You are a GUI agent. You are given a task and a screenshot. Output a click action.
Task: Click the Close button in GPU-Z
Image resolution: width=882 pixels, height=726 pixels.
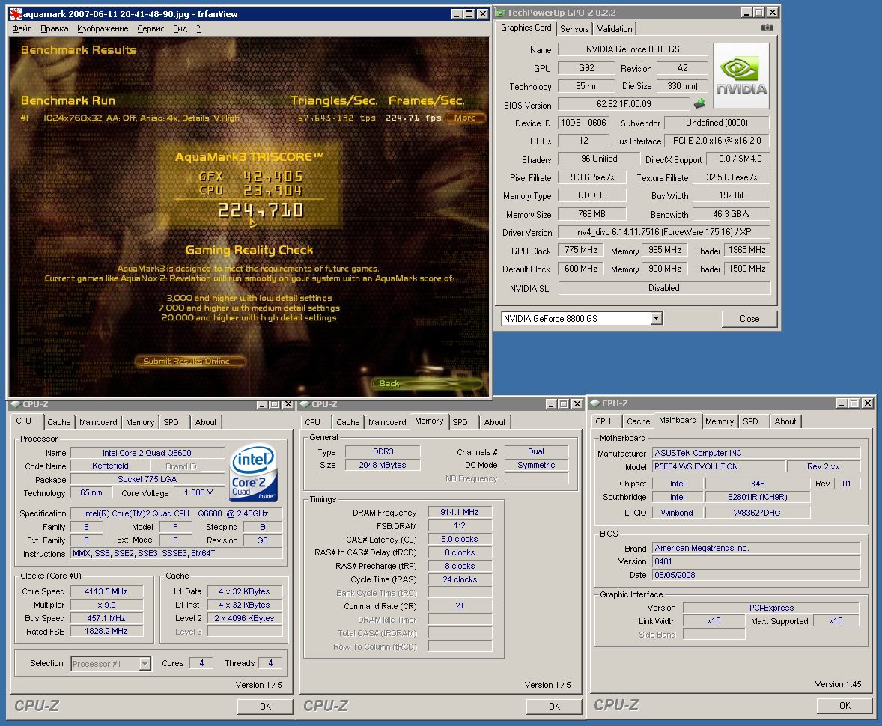click(749, 319)
